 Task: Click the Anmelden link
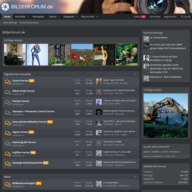[155, 17]
